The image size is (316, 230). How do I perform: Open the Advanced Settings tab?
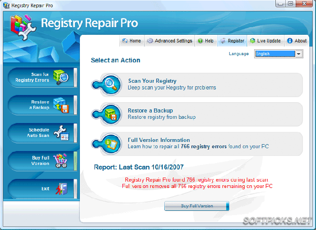tap(169, 41)
